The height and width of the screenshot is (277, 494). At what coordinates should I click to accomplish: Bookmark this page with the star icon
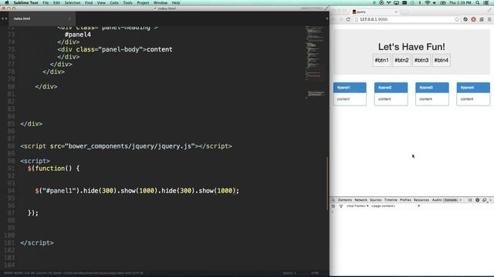457,19
